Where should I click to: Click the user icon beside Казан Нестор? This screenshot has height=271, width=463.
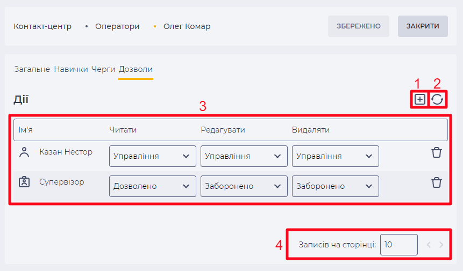coord(24,152)
